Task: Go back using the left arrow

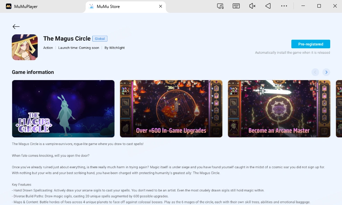Action: pyautogui.click(x=16, y=27)
